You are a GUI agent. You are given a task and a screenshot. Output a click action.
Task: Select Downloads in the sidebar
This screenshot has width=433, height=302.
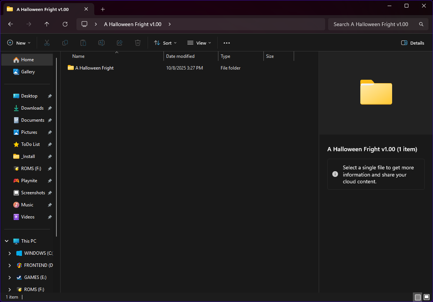tap(32, 108)
